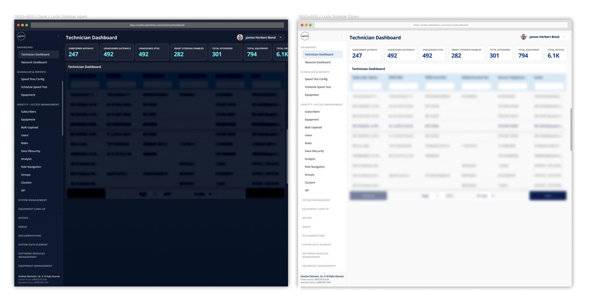Expand Software Modules Management in the light sidebar

pyautogui.click(x=315, y=255)
